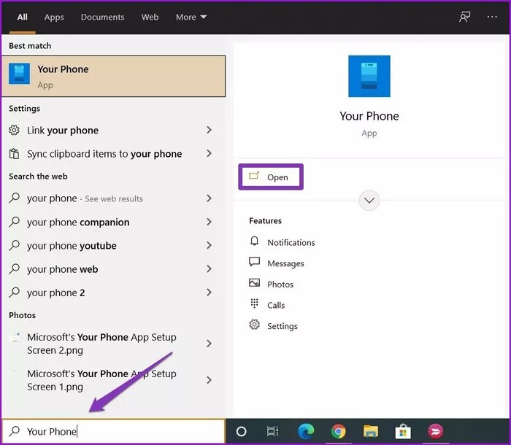The image size is (511, 445).
Task: Click the Photos picture icon under Features
Action: point(254,283)
